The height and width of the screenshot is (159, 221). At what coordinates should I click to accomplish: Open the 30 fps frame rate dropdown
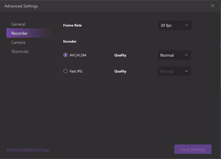coord(174,25)
